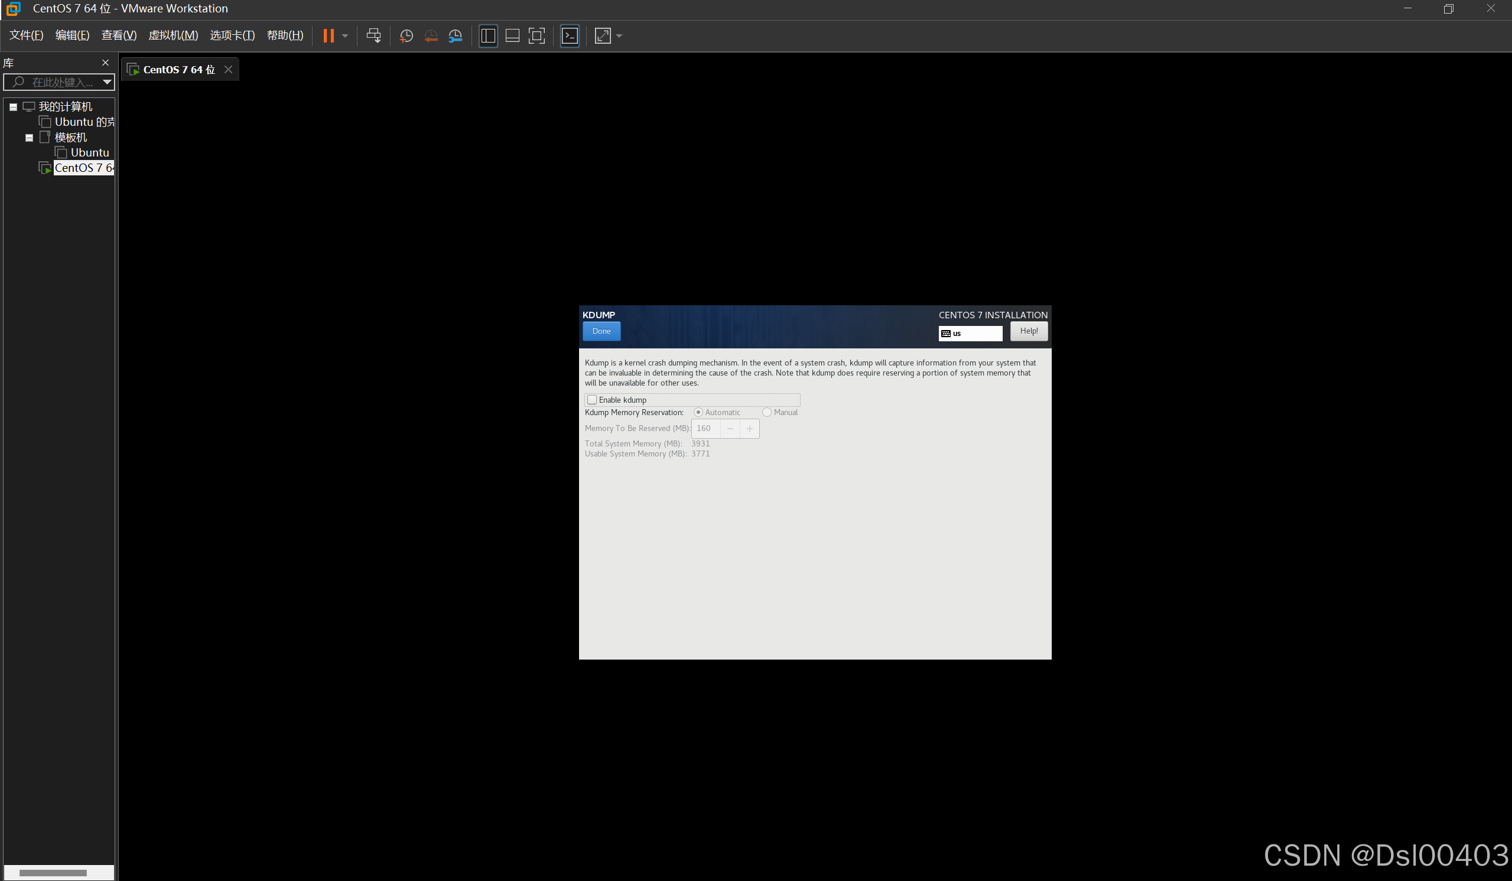Click the VM icon beside Ubuntu 的克隆
This screenshot has height=881, width=1512.
pyautogui.click(x=45, y=122)
